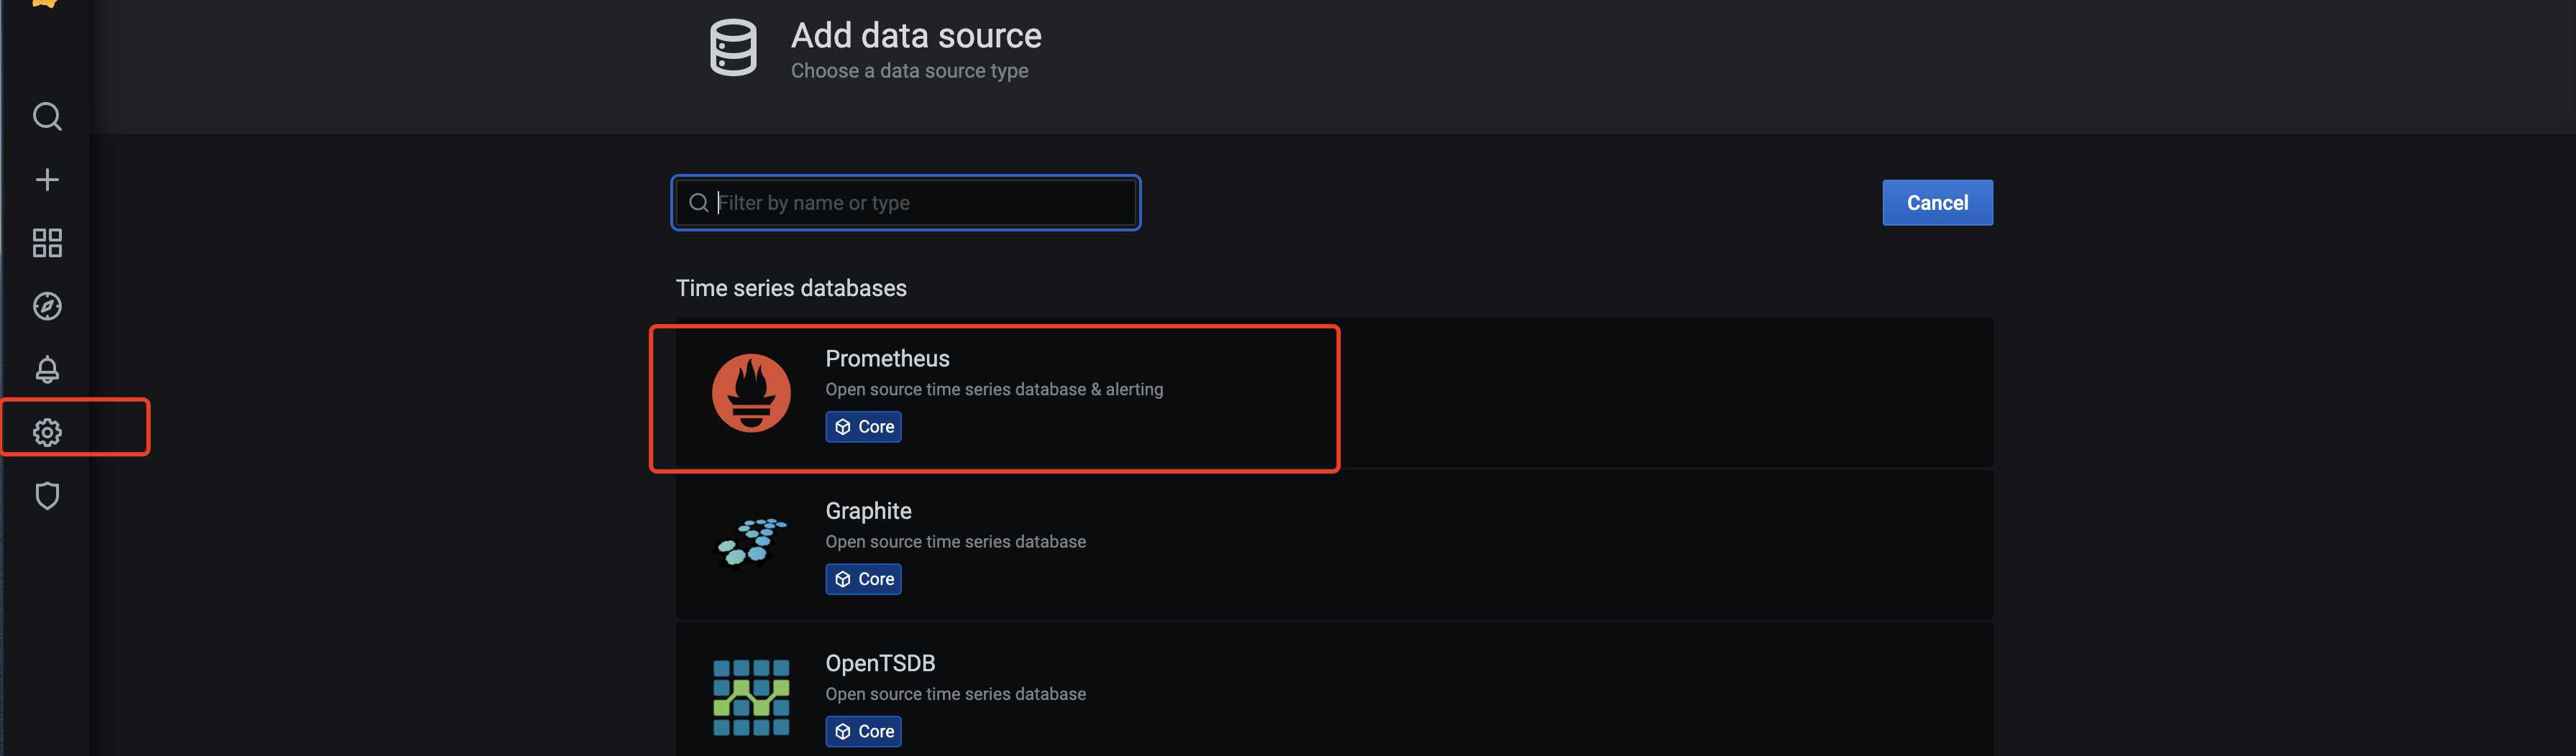Open the Alerting bell icon
The width and height of the screenshot is (2576, 756).
(x=47, y=369)
